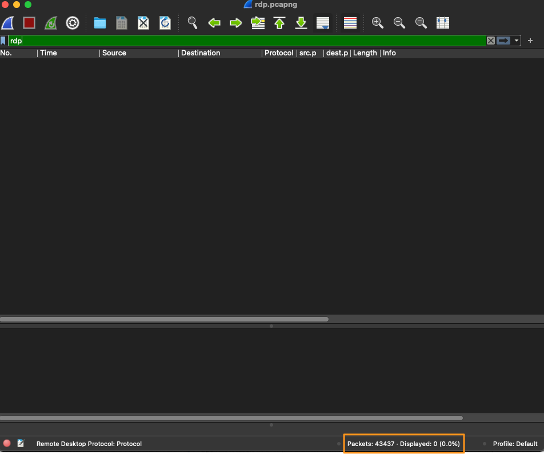This screenshot has height=454, width=544.
Task: Open Profile: Default selector in status bar
Action: point(515,444)
